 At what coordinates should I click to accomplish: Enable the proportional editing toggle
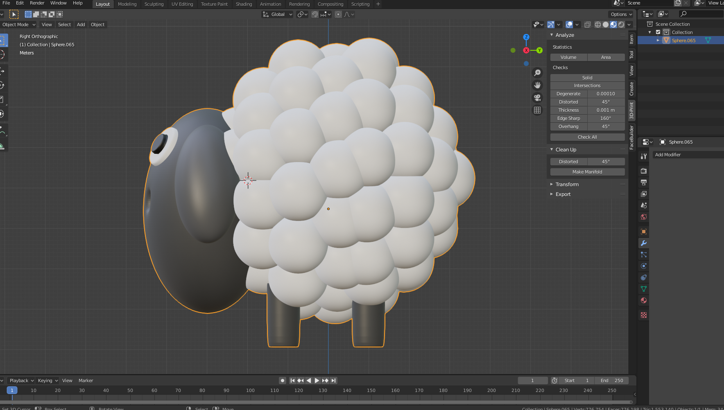pyautogui.click(x=338, y=14)
